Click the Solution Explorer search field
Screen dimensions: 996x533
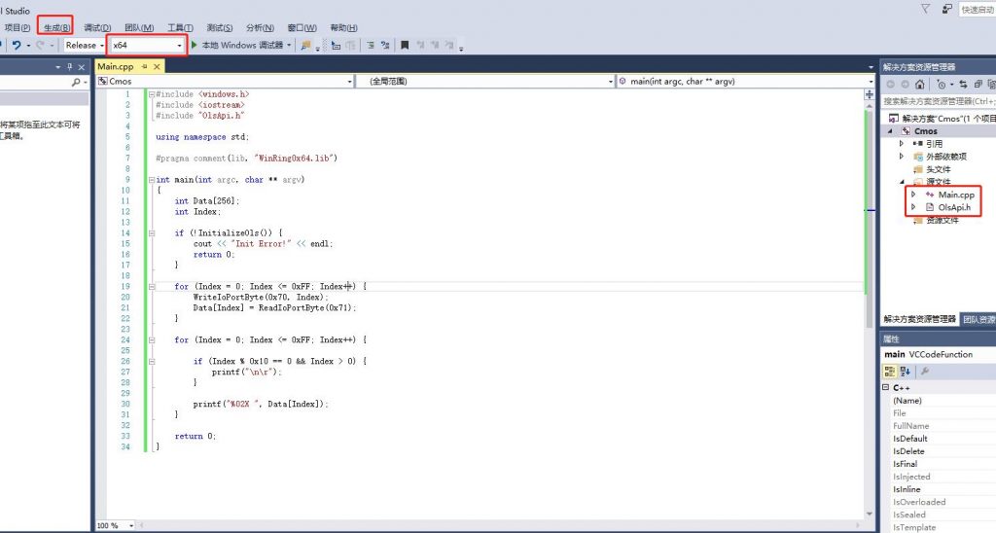937,101
